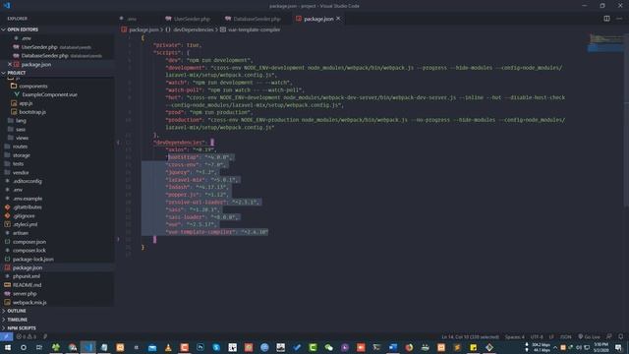Image resolution: width=629 pixels, height=354 pixels.
Task: Show errors and warnings count
Action: [x=27, y=336]
